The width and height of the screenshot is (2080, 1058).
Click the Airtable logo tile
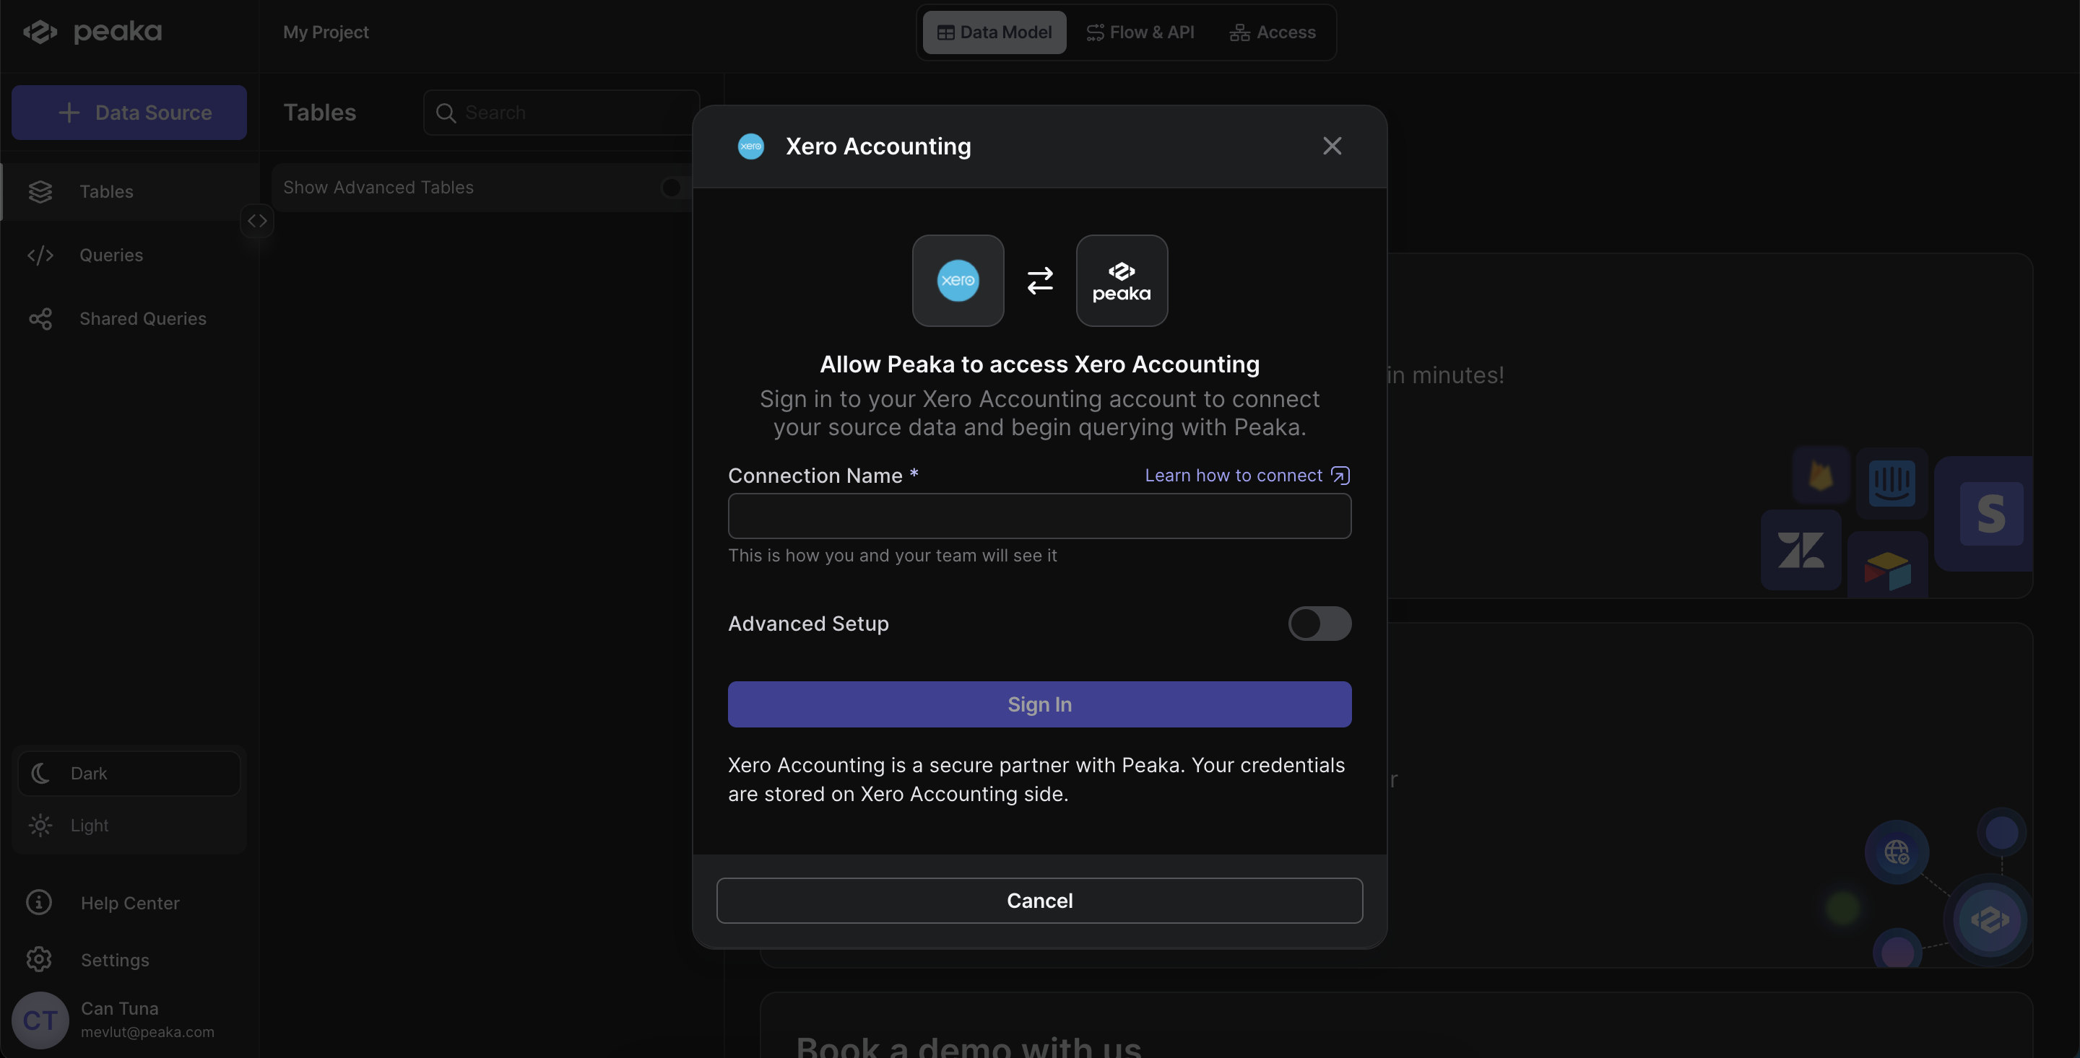(1887, 565)
